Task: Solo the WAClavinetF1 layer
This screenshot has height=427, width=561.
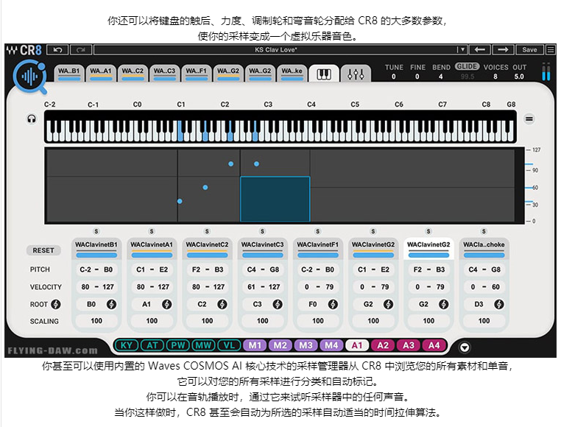Action: pos(318,231)
